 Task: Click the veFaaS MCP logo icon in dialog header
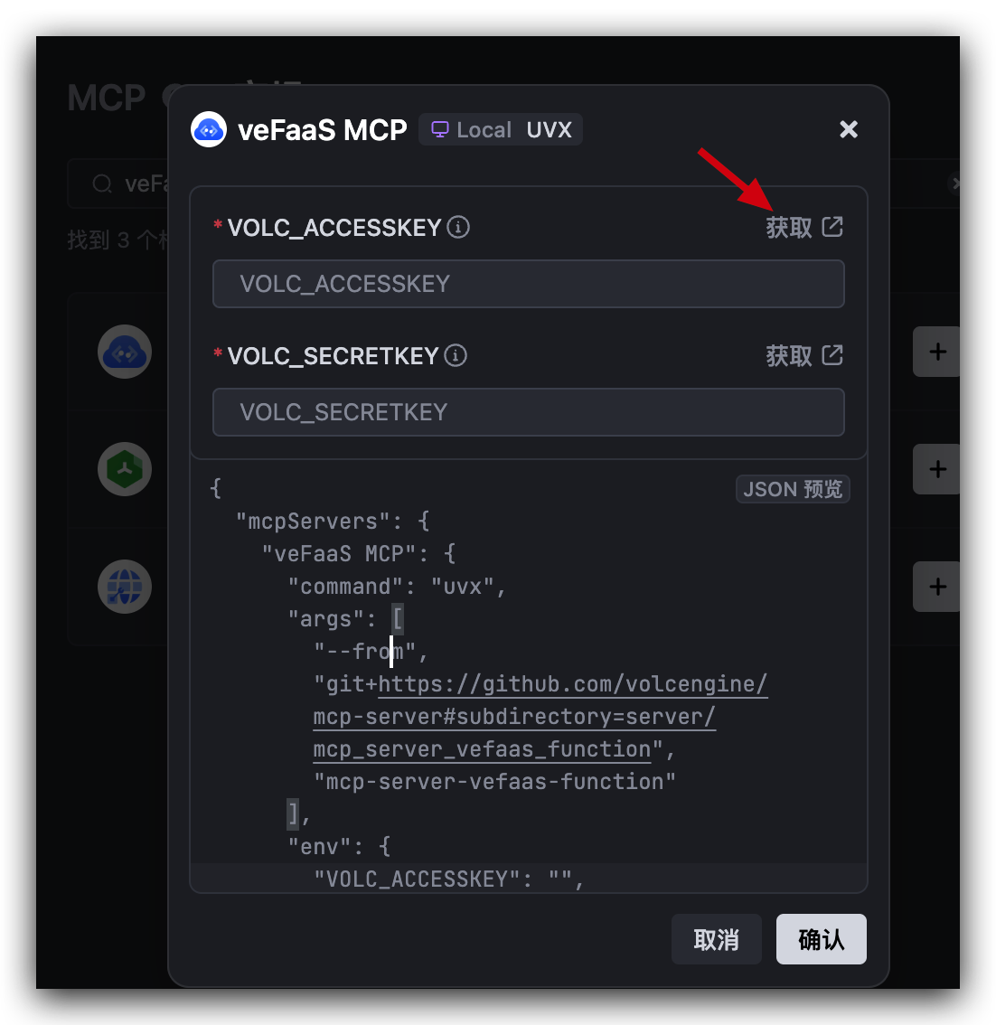(x=209, y=130)
